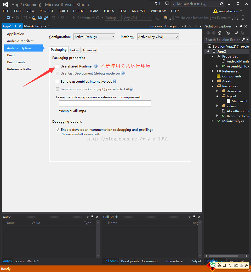Switch to the Breakpoints tab

click(x=130, y=261)
